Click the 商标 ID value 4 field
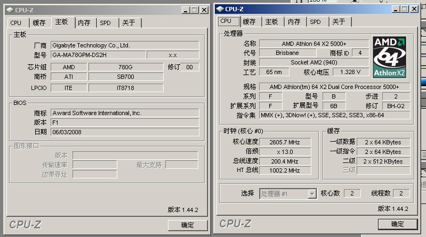The image size is (426, 237). (360, 53)
